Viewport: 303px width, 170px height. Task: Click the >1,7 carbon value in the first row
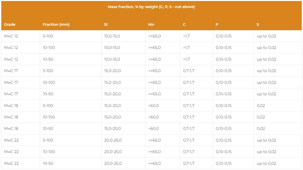coord(186,36)
